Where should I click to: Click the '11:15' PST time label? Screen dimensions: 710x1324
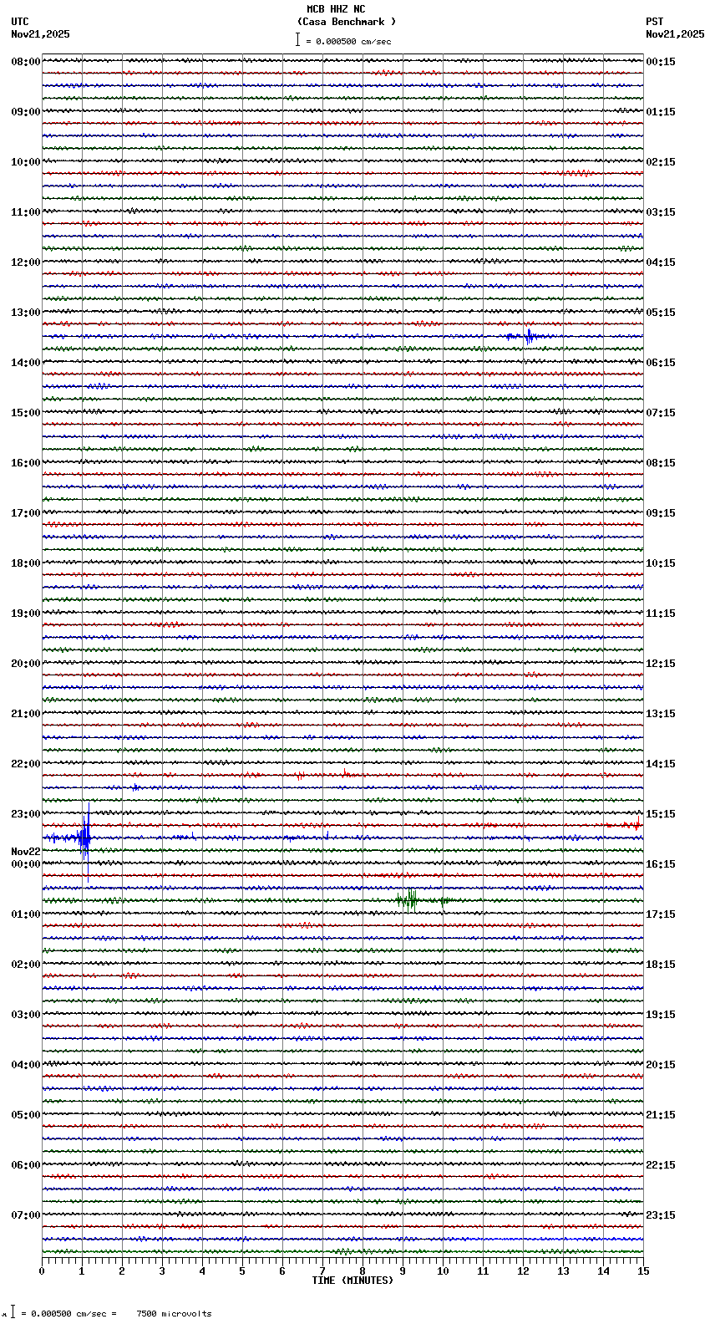[661, 614]
